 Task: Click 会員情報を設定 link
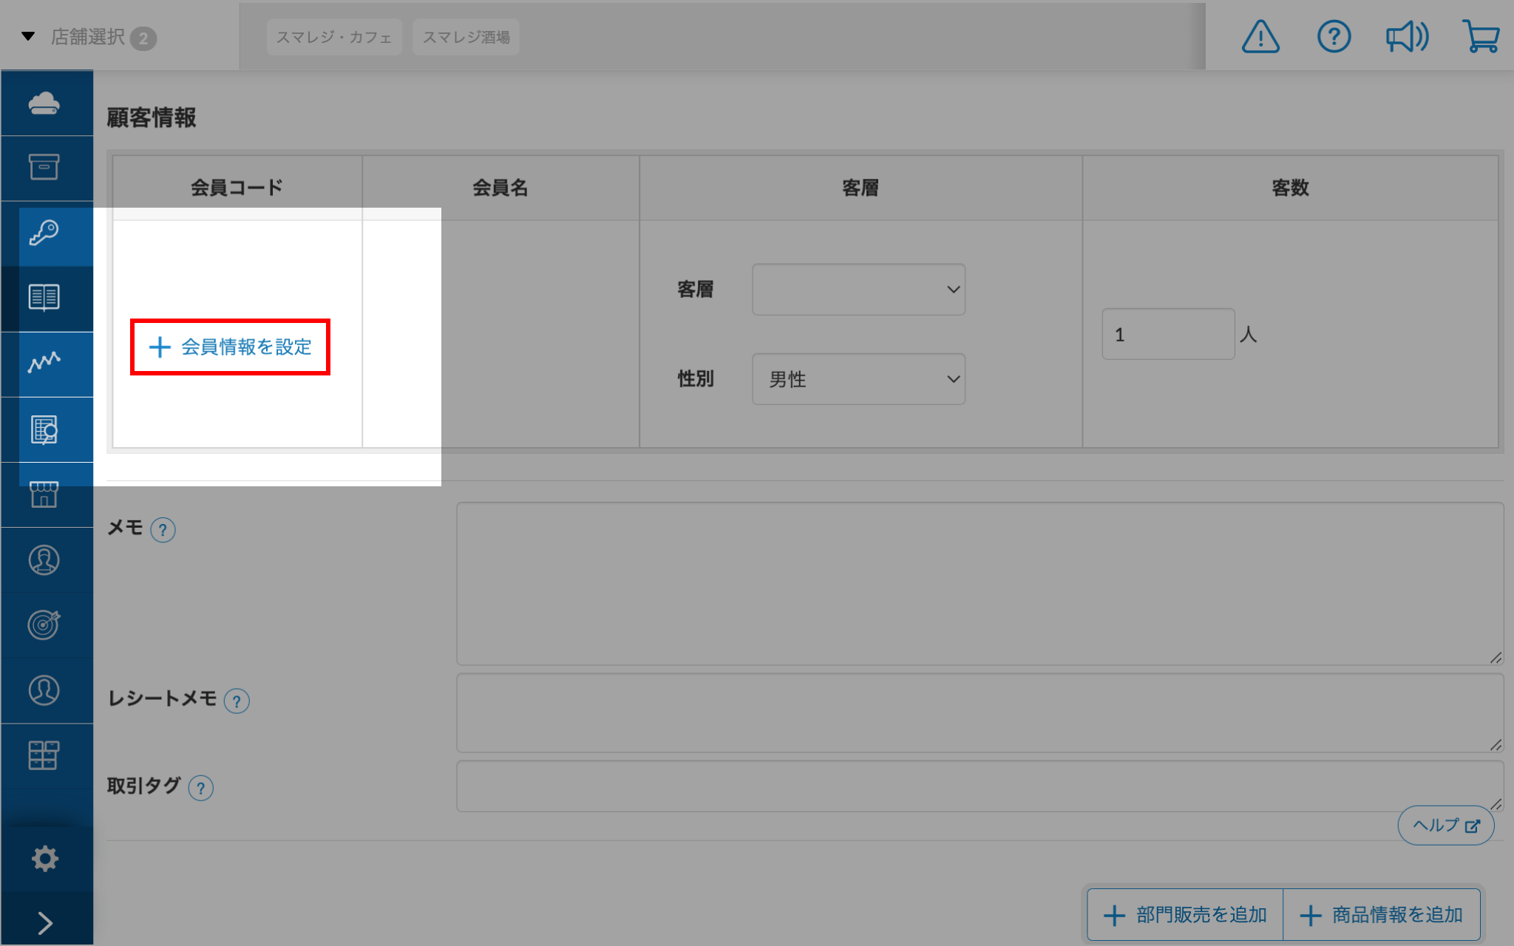point(230,347)
